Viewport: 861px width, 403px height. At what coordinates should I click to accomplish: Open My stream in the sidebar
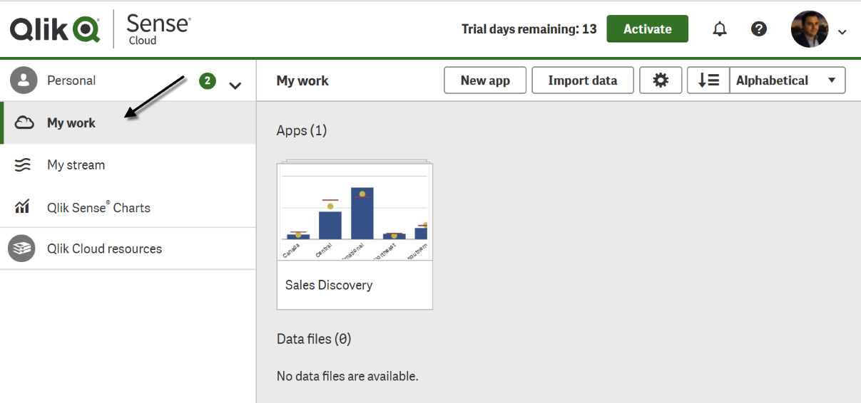tap(128, 165)
